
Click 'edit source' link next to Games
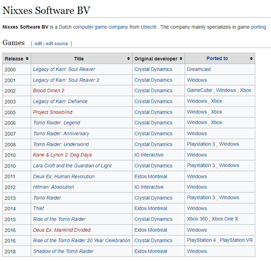click(x=57, y=44)
